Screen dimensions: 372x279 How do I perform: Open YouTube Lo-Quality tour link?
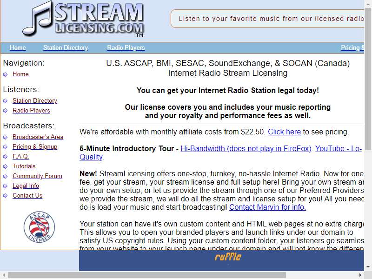[338, 148]
